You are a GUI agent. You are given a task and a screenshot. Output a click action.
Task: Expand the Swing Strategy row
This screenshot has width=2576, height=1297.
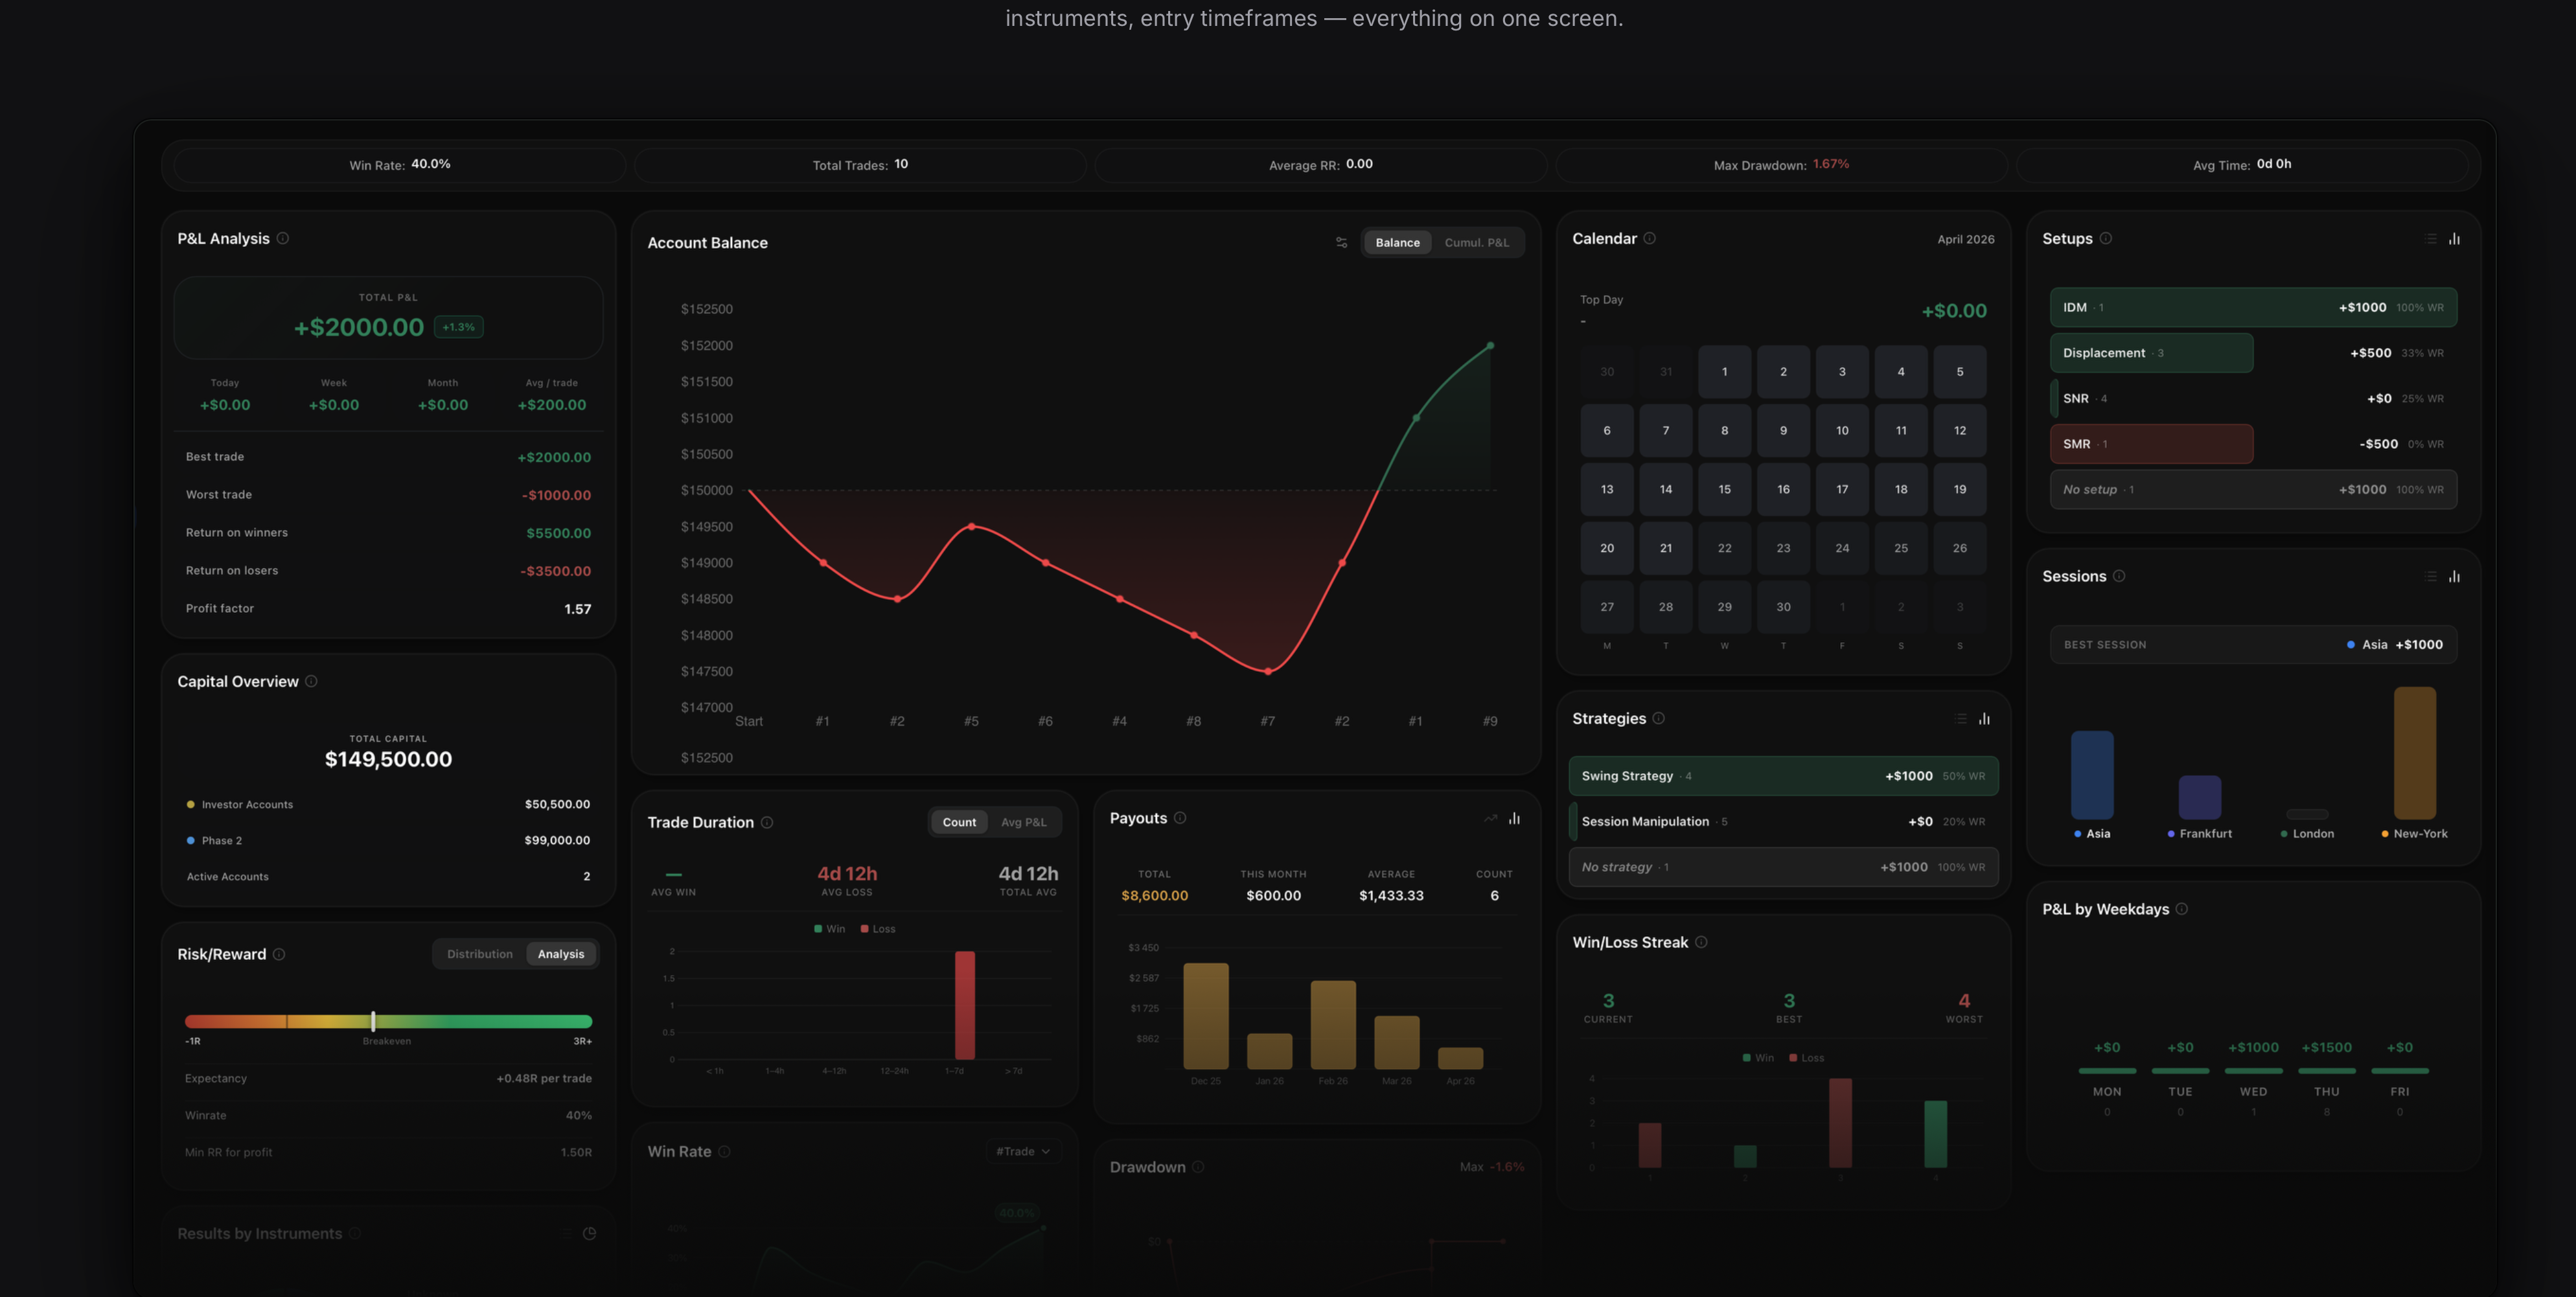click(x=1783, y=776)
